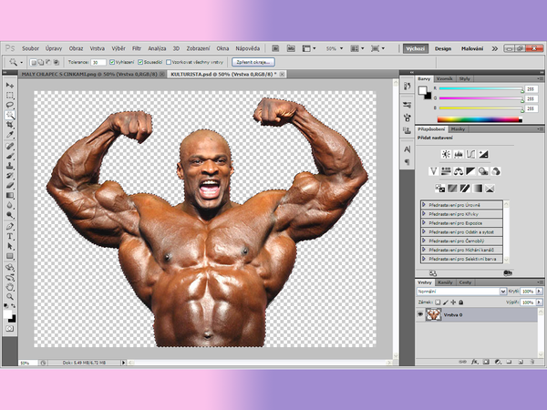Add a Levels adjustment
This screenshot has height=410, width=547.
tap(459, 154)
